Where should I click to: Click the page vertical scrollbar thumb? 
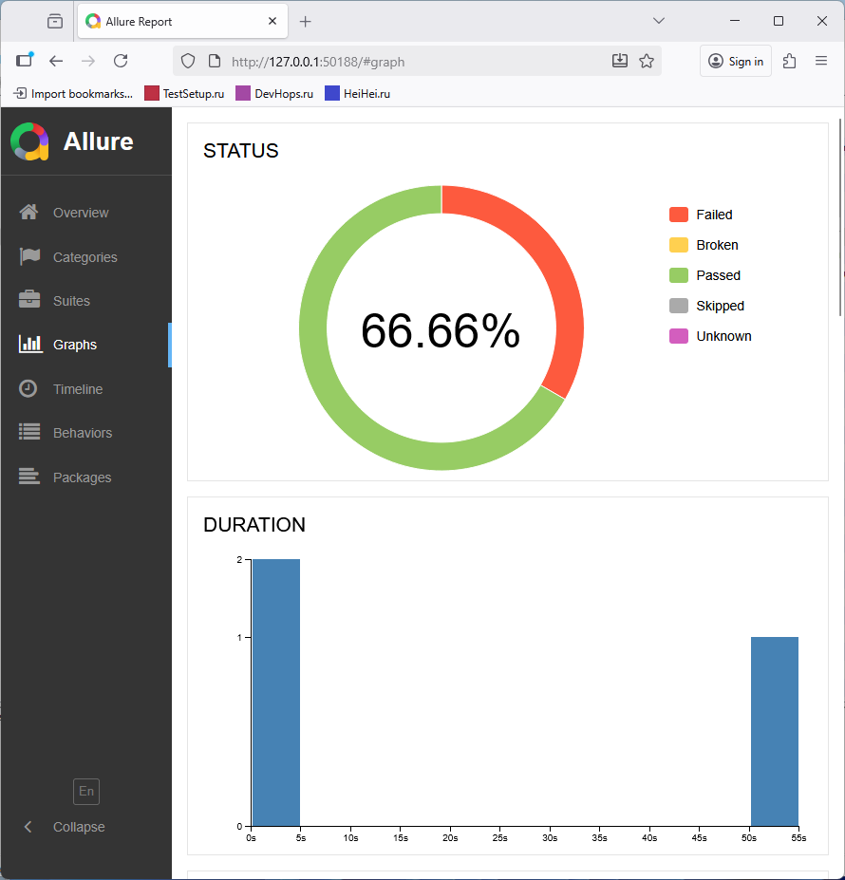(x=840, y=216)
